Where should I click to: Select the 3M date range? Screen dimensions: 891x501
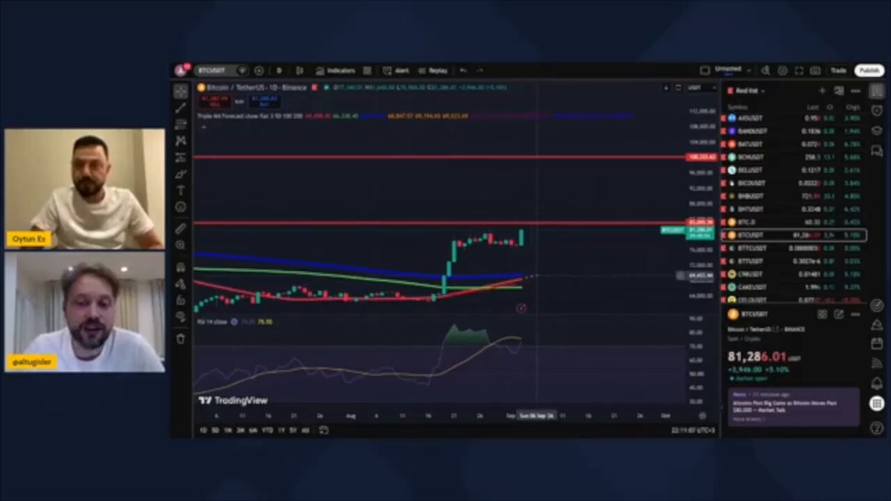point(241,430)
